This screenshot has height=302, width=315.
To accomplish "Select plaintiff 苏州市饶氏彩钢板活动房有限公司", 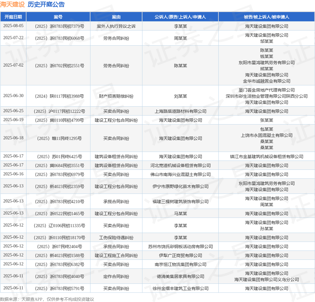I will pyautogui.click(x=180, y=247).
